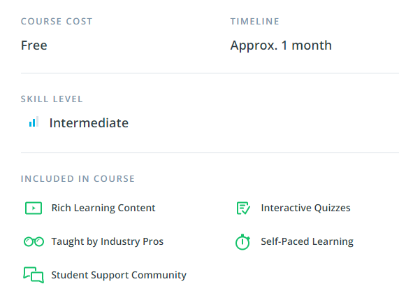Viewport: 399px width, 298px height.
Task: Click the Approx. 1 month timeline value
Action: coord(281,46)
